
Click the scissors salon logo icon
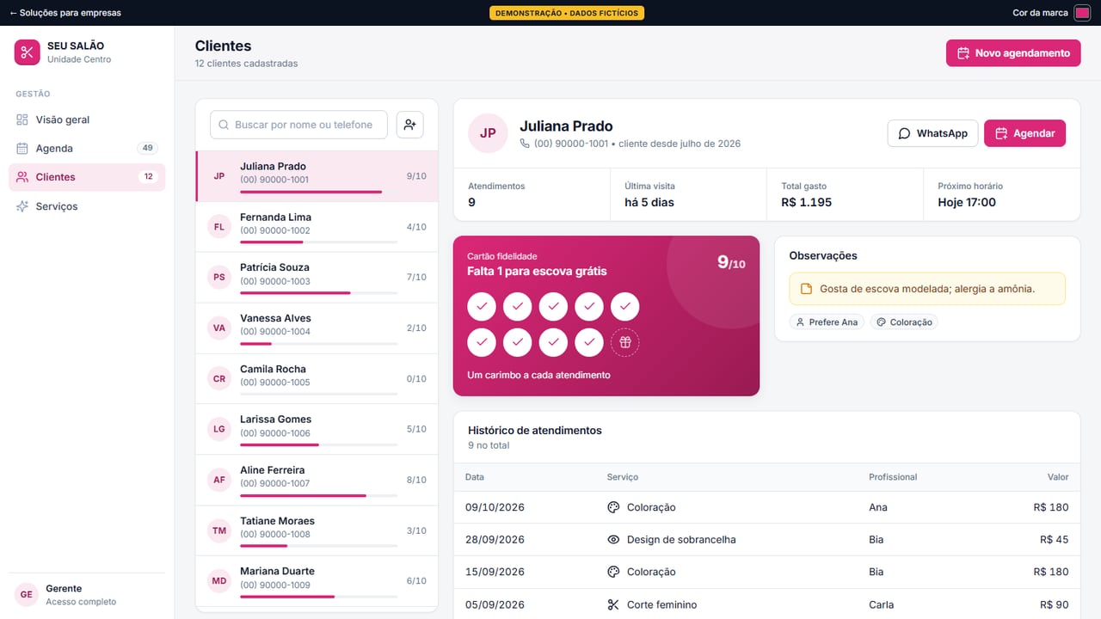[x=27, y=52]
